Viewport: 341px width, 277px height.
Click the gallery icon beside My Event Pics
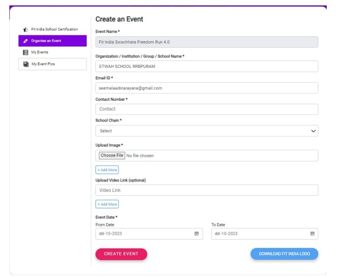[x=26, y=64]
